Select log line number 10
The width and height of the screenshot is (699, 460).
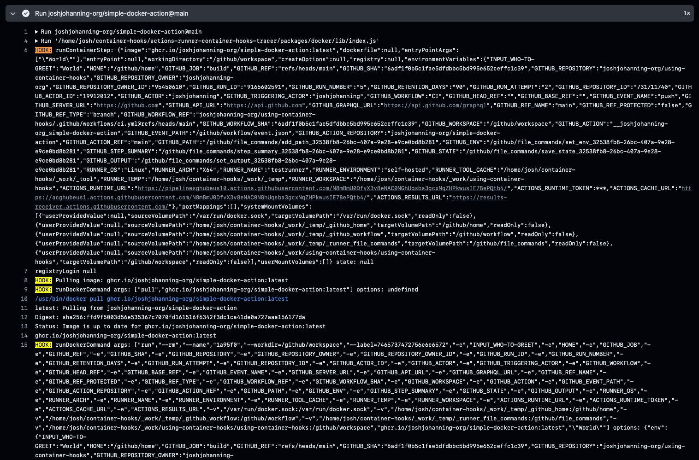pos(24,299)
